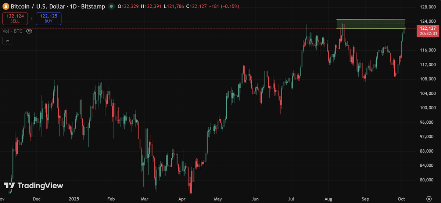441x203 pixels.
Task: Click the orange Bitcoin logo icon
Action: coord(6,6)
